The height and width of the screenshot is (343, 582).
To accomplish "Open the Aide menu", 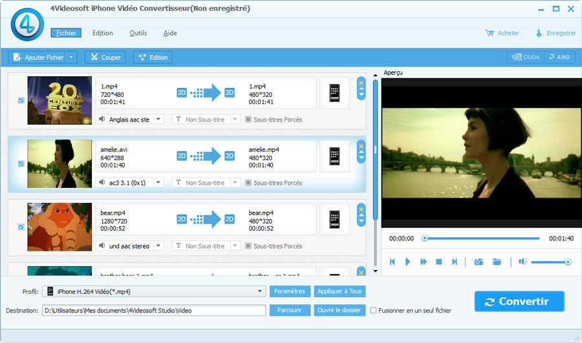I will click(170, 33).
